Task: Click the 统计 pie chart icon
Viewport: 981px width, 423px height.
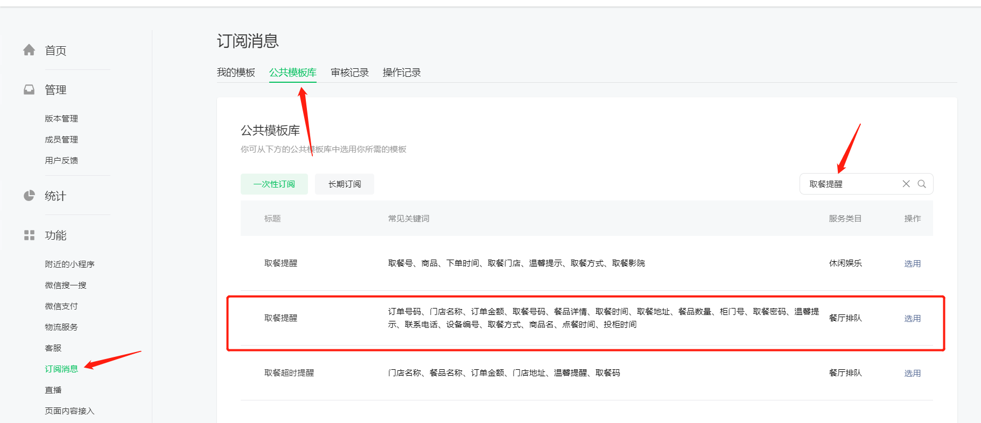Action: [29, 196]
